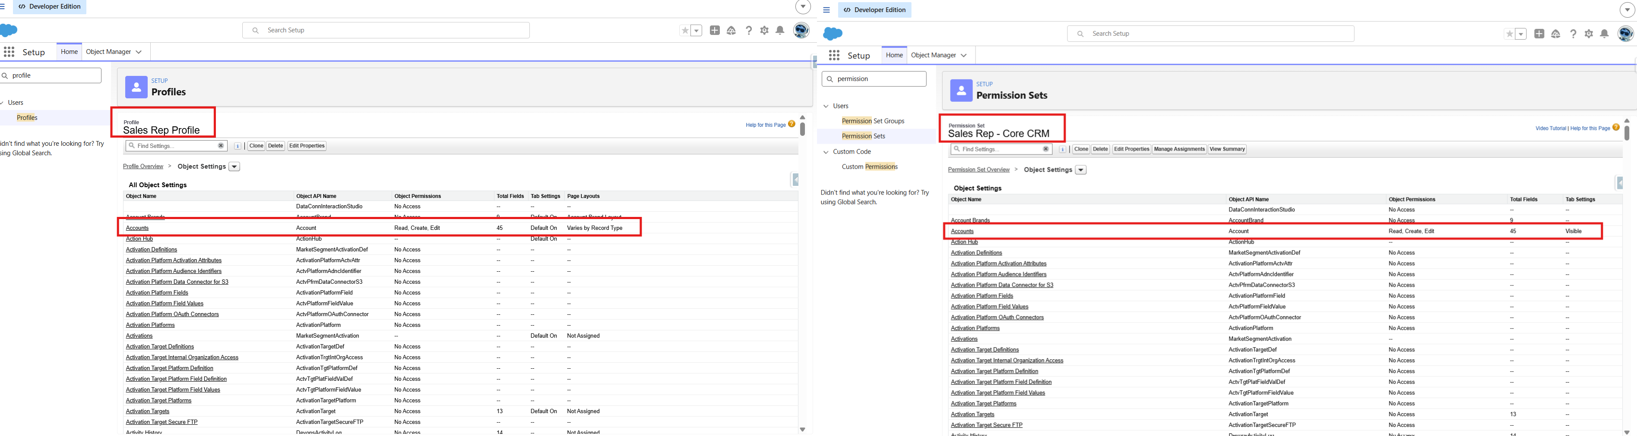This screenshot has height=436, width=1637.
Task: Open notifications bell in Profiles window
Action: coord(780,31)
